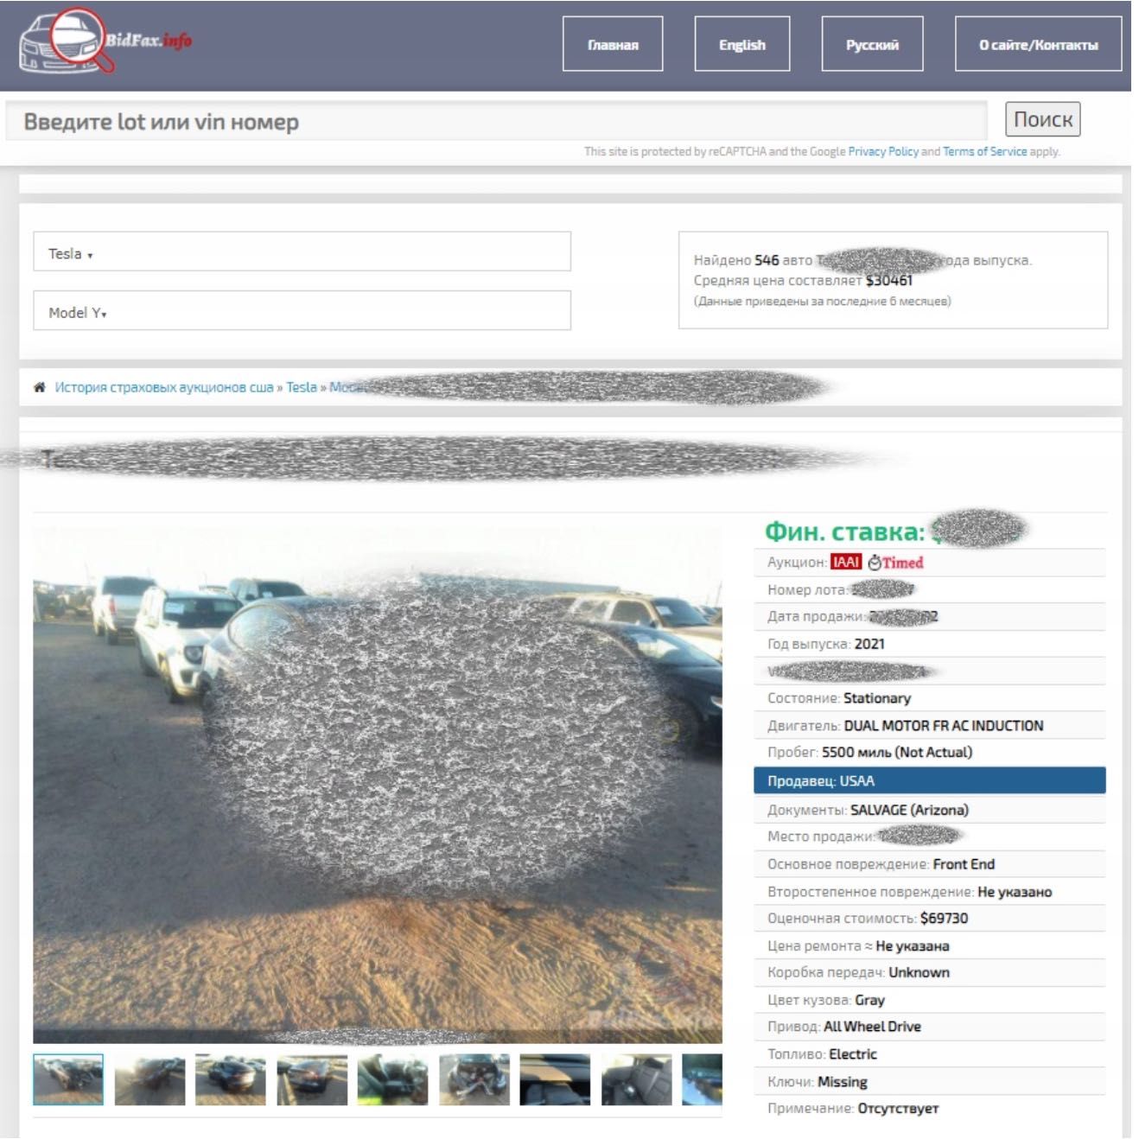
Task: Expand the Model Y model dropdown
Action: click(302, 310)
